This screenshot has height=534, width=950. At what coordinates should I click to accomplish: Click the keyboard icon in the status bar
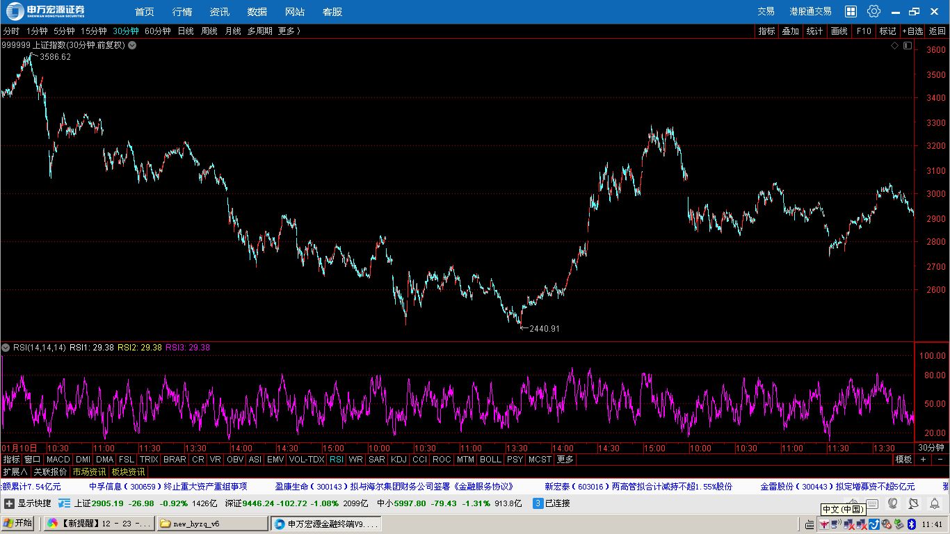(x=873, y=503)
